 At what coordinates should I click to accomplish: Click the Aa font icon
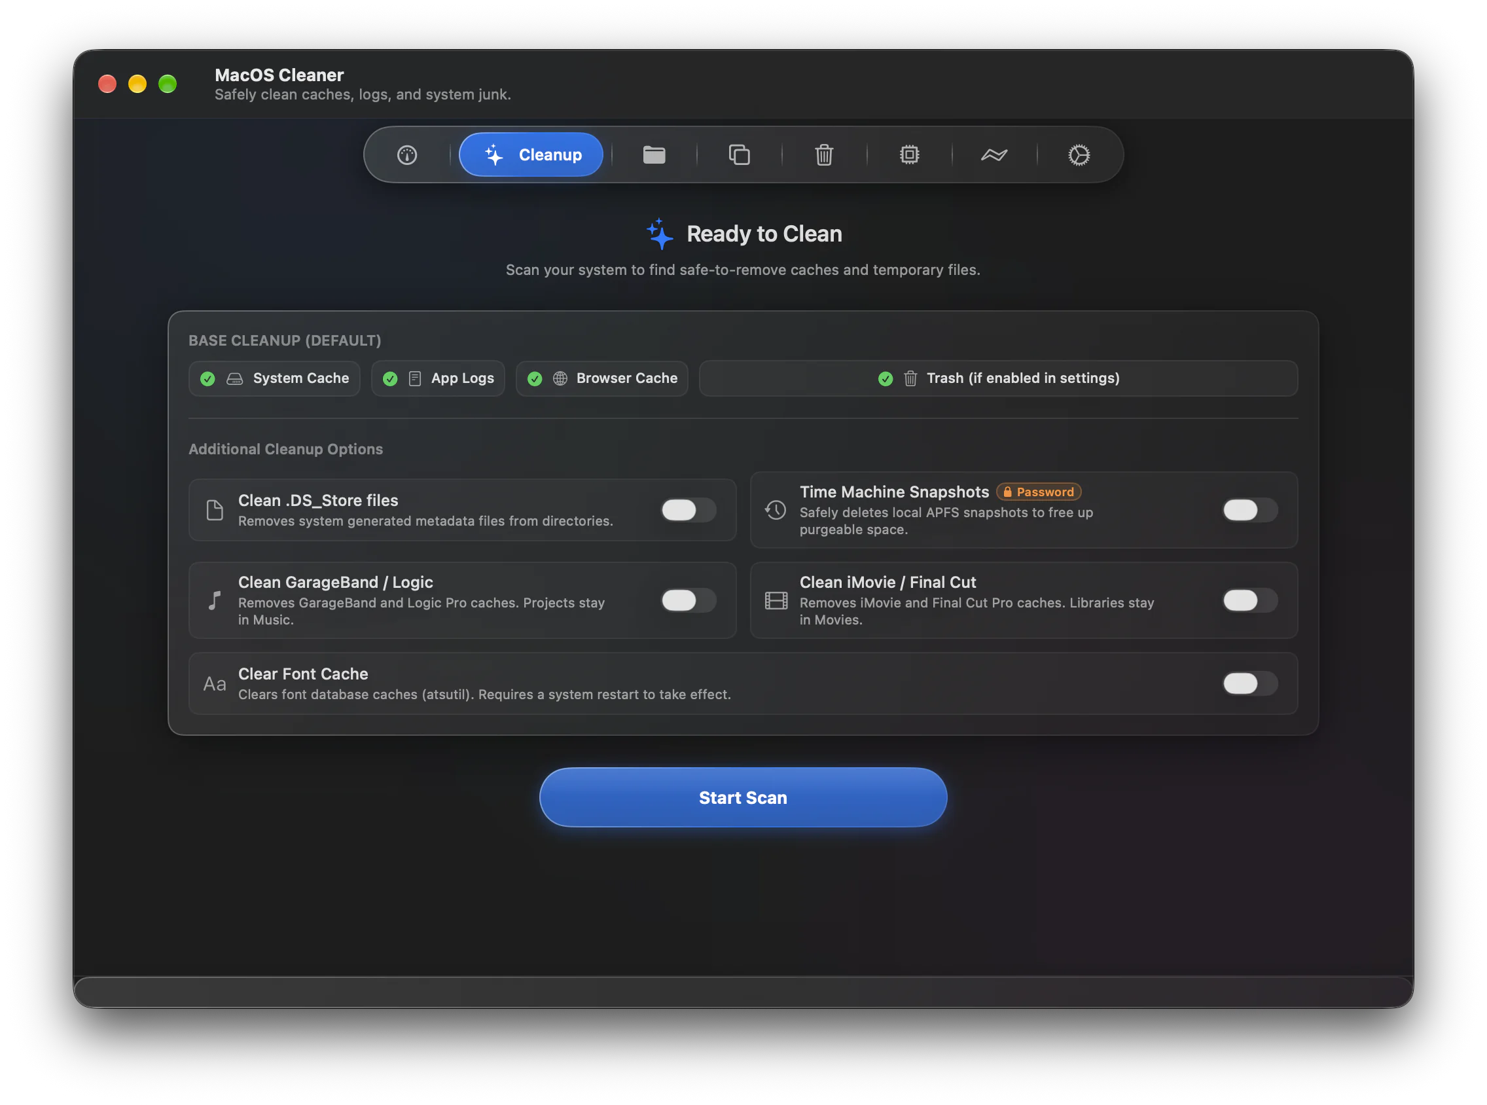click(215, 683)
